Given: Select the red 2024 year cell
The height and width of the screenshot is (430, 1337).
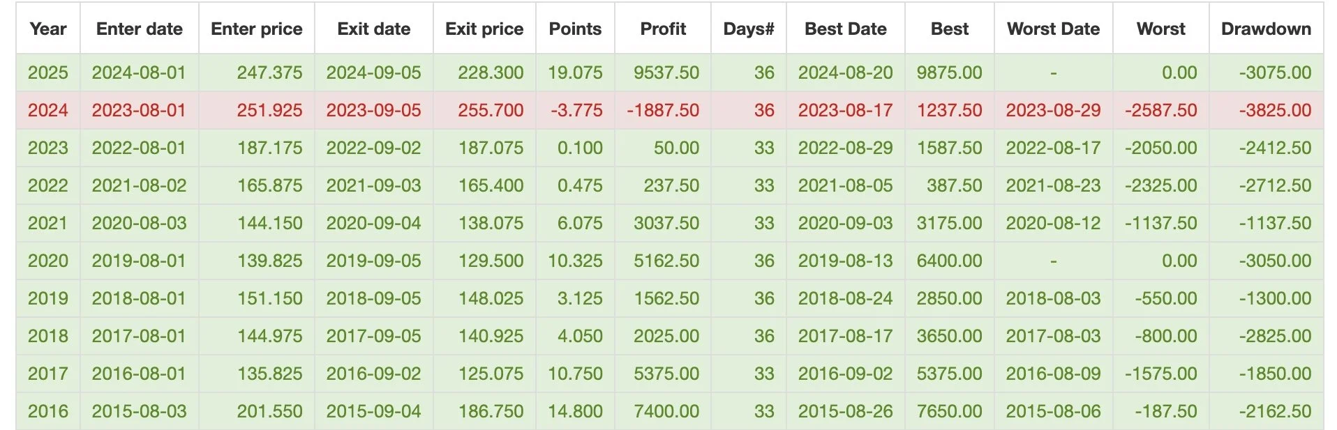Looking at the screenshot, I should (x=48, y=110).
